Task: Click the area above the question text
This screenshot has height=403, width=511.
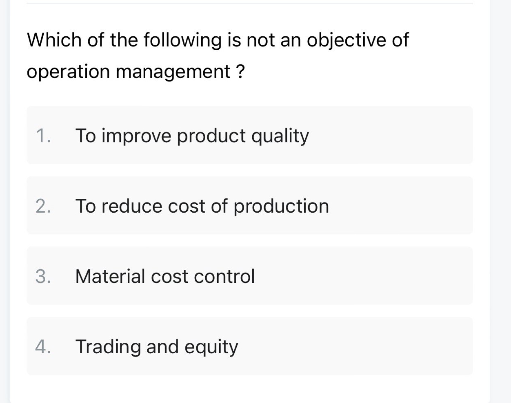Action: coord(249,14)
